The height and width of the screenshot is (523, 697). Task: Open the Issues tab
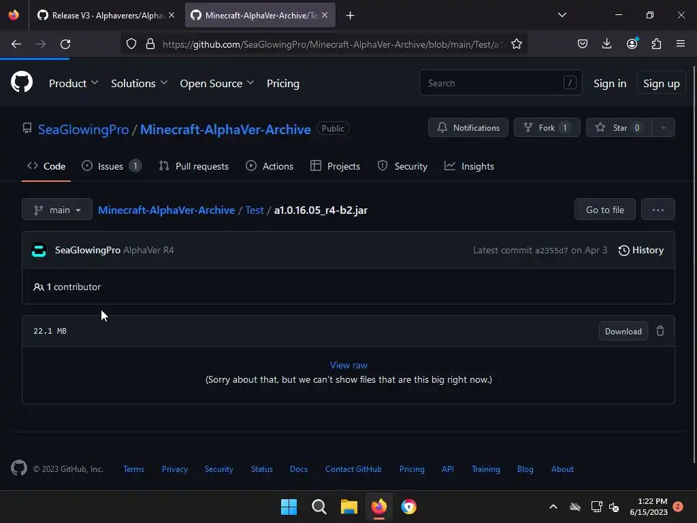[x=111, y=166]
